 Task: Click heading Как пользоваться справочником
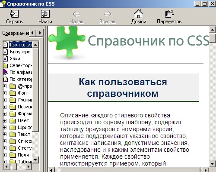pos(123,88)
